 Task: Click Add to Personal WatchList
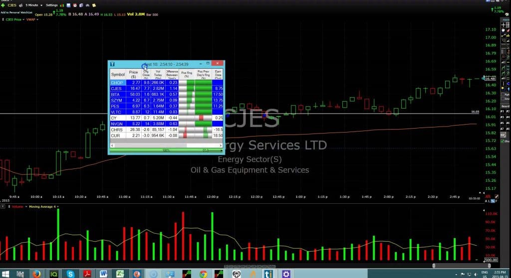tap(16, 12)
